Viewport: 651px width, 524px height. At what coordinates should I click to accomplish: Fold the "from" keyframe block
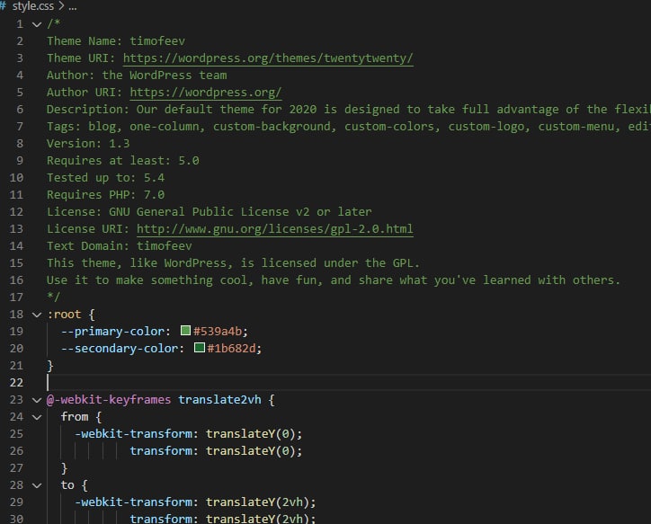pyautogui.click(x=36, y=417)
